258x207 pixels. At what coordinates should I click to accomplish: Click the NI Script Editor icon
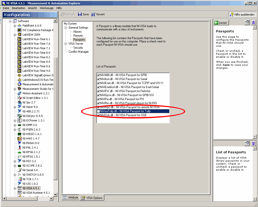point(20,98)
